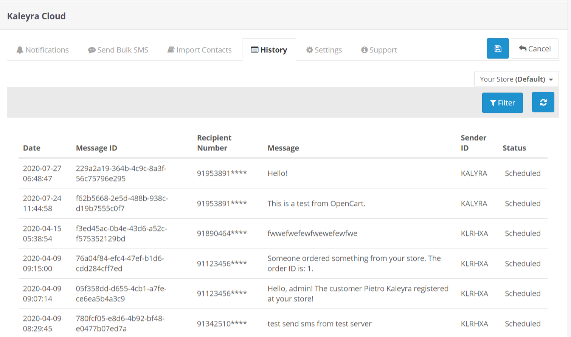This screenshot has width=571, height=337.
Task: Click recipient number 91342510****
Action: [x=222, y=324]
